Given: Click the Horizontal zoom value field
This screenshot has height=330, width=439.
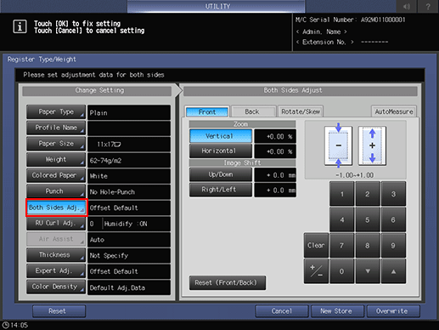Looking at the screenshot, I should 275,151.
